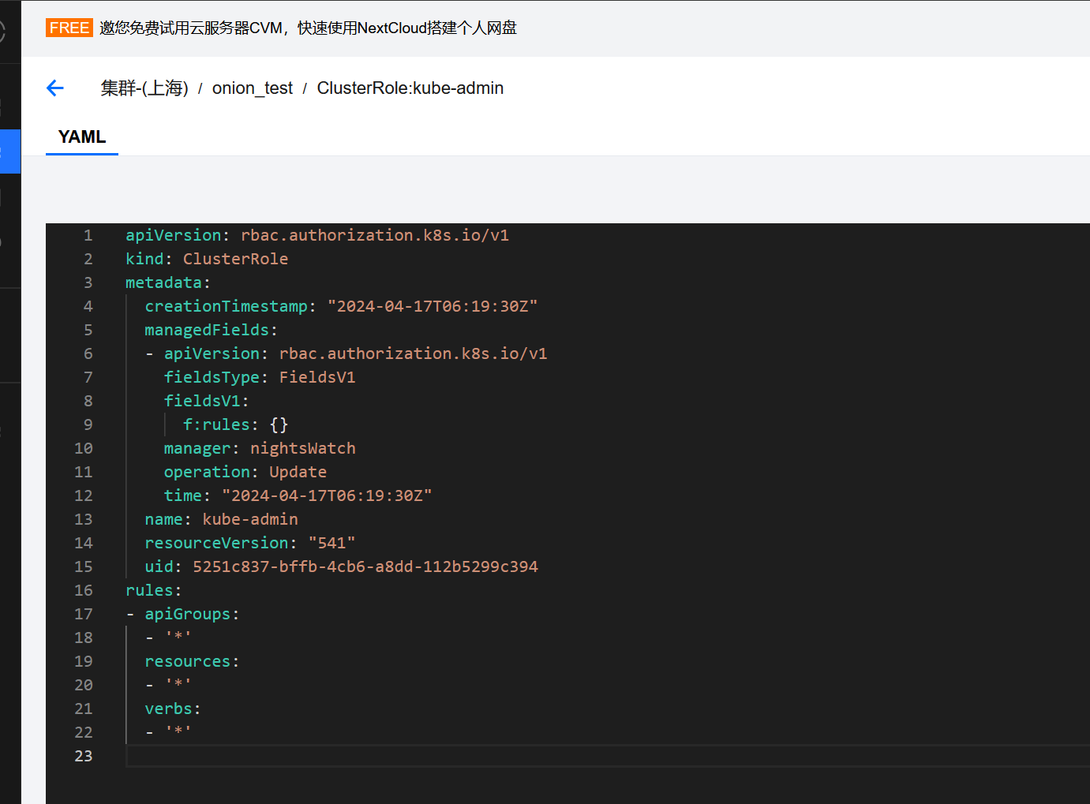Click the resourceVersion key
The image size is (1090, 804).
[x=216, y=543]
